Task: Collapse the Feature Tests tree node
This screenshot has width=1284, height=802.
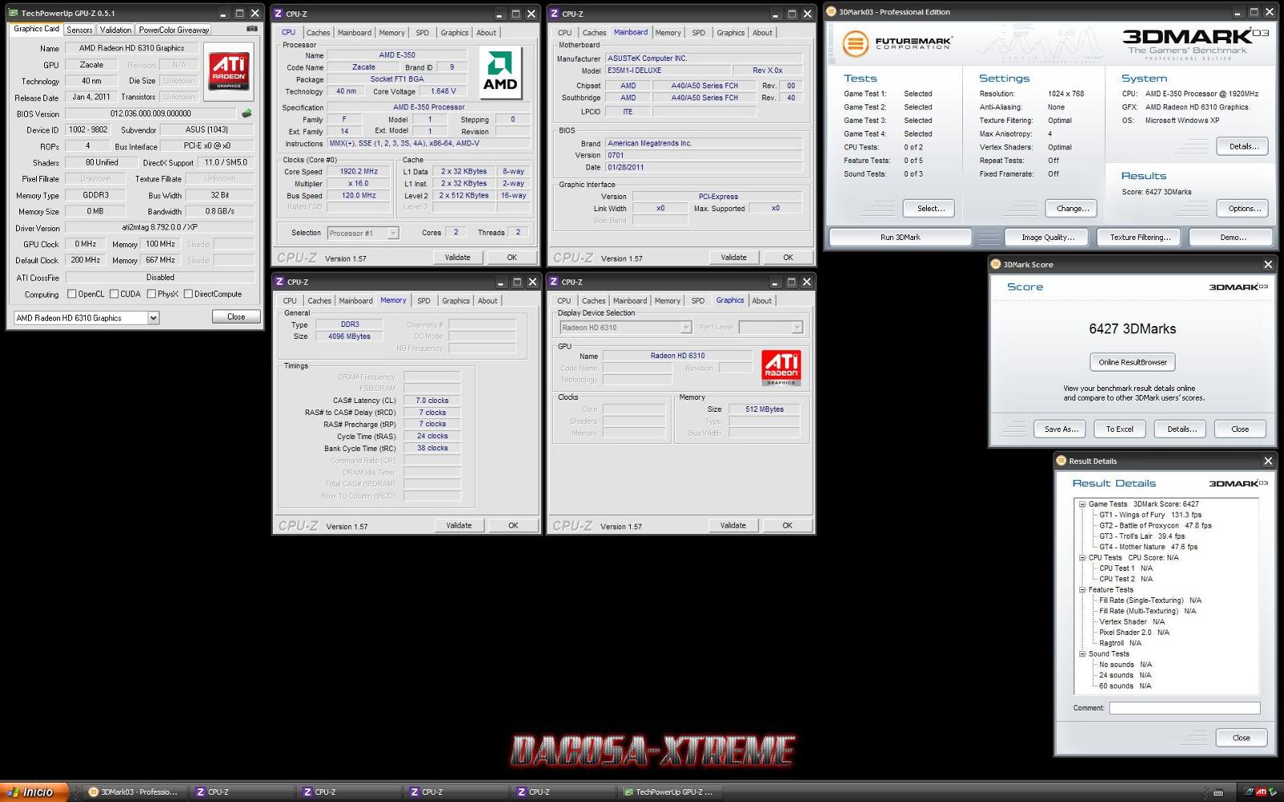Action: coord(1082,589)
